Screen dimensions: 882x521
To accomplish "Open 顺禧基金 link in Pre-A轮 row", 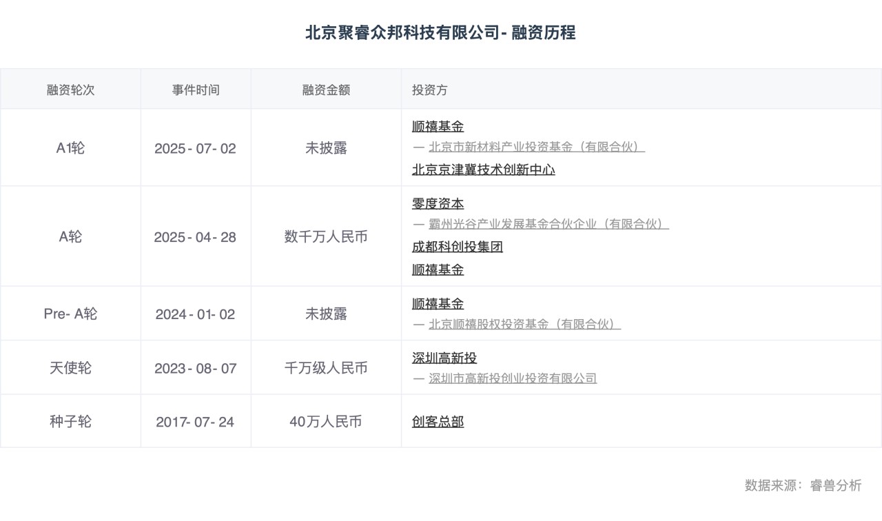I will point(438,304).
